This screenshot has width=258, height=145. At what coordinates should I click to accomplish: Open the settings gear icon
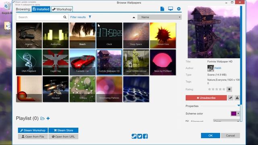click(x=179, y=9)
